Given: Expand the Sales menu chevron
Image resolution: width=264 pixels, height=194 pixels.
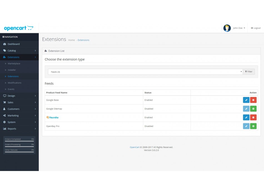Looking at the screenshot, I should [x=35, y=102].
